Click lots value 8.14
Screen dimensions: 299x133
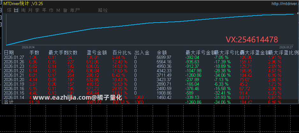tap(33, 71)
